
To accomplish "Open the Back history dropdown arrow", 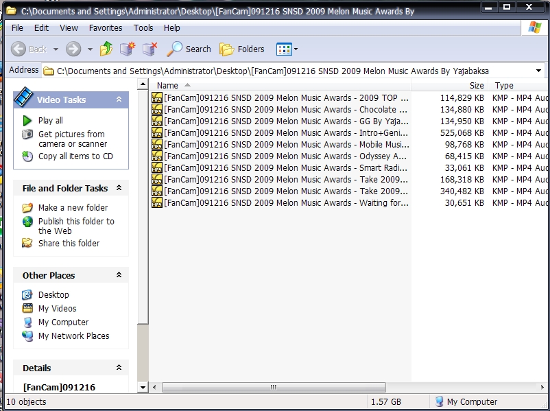I will pyautogui.click(x=56, y=49).
